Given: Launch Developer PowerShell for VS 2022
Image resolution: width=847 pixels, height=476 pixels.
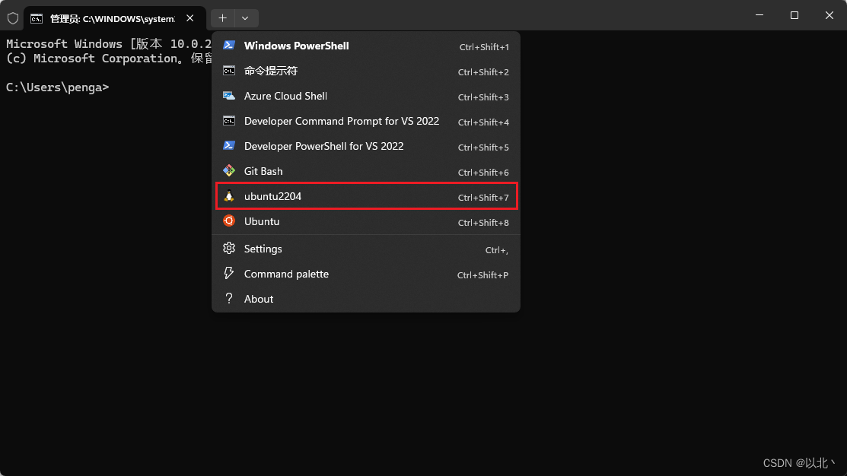Looking at the screenshot, I should [366, 146].
